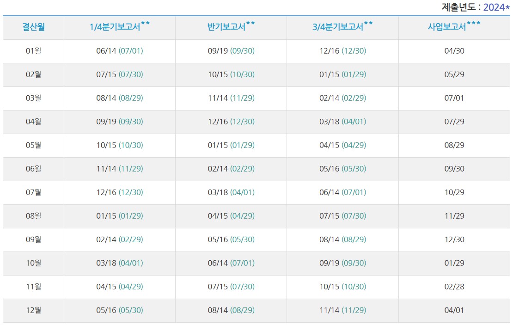The image size is (513, 325).
Task: Click 3/4분기보고서 cell 03/18 in 04월 row
Action: (x=342, y=122)
